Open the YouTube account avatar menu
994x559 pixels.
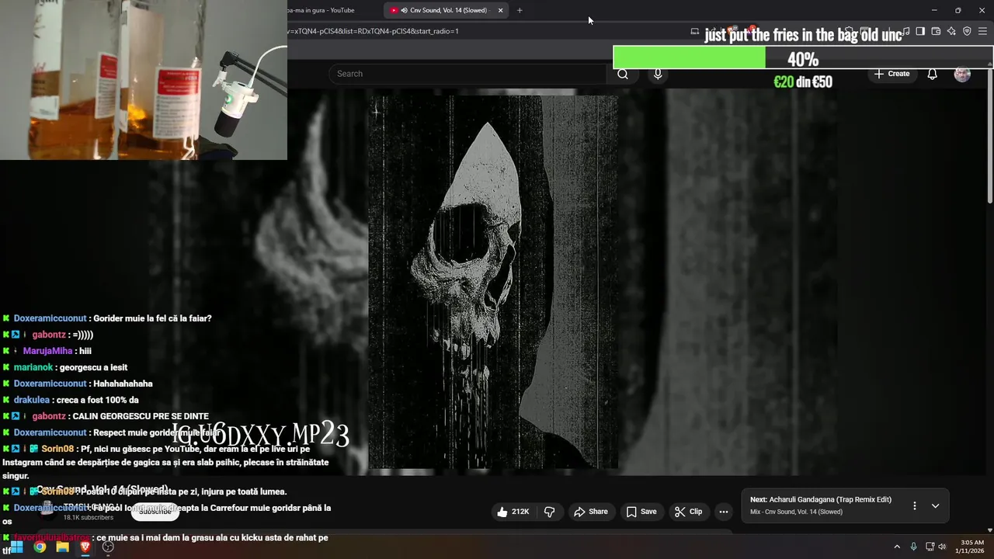tap(962, 74)
